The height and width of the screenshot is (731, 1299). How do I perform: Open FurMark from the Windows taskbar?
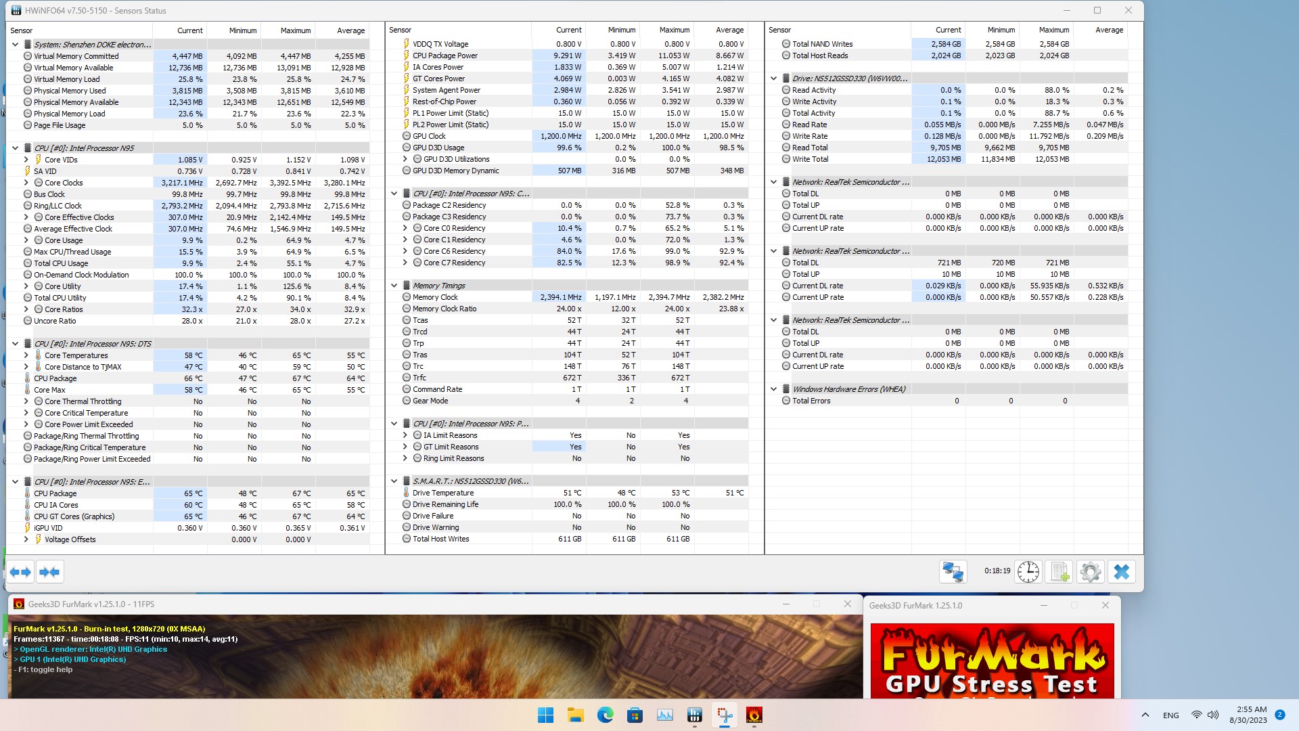(x=754, y=715)
